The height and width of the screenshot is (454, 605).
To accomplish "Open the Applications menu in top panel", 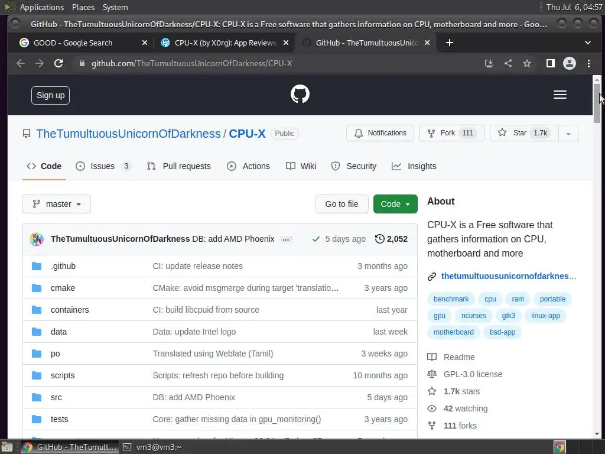I will (x=42, y=7).
